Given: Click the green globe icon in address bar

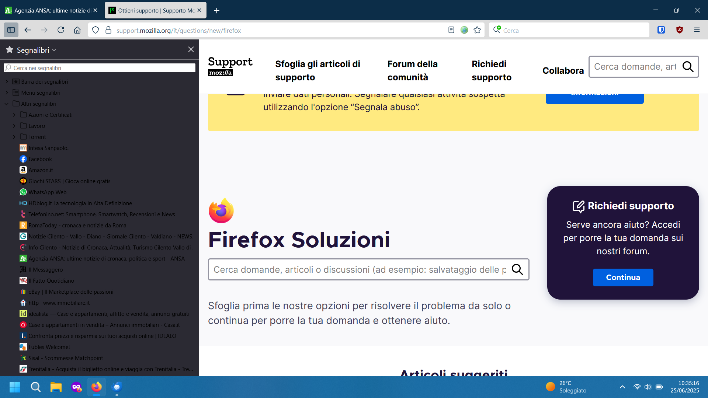Looking at the screenshot, I should click(x=464, y=30).
